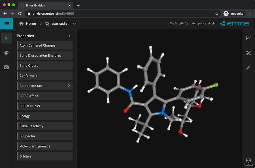Click the Home breadcrumb link
The width and height of the screenshot is (255, 168).
pos(31,24)
